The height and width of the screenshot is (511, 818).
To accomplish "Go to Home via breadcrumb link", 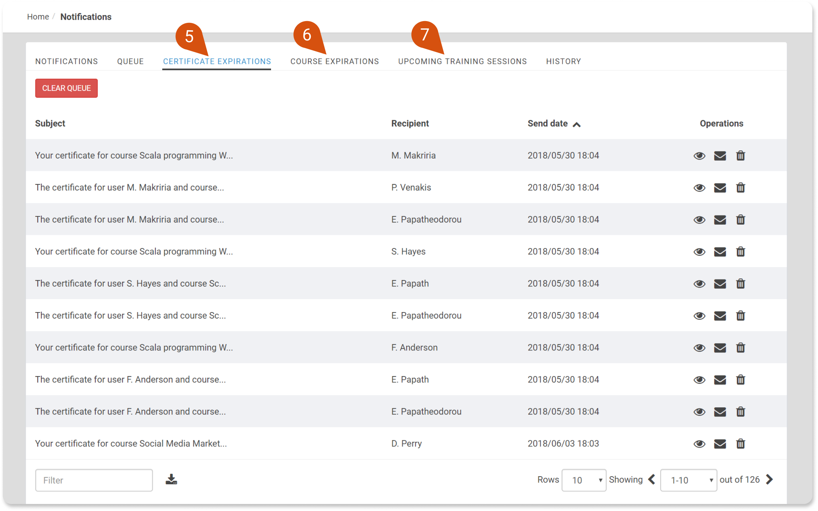I will (x=38, y=17).
